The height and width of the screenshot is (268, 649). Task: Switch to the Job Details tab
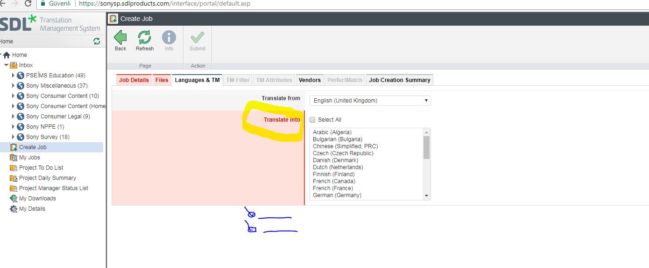[134, 80]
